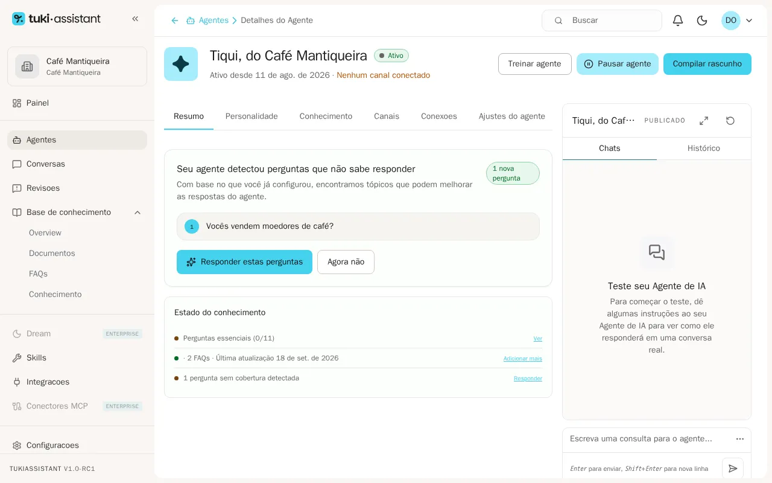This screenshot has width=772, height=483.
Task: Open notifications bell
Action: [x=678, y=21]
